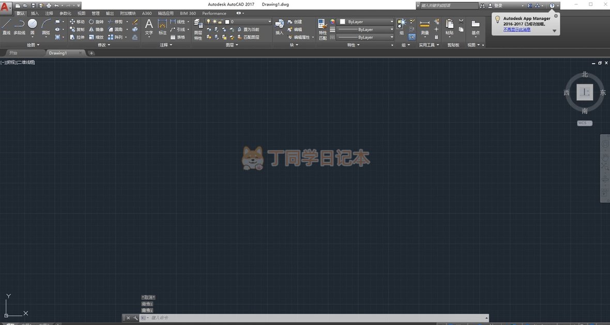Click the 文字 (Text) annotation tool
Screen dimensions: 610x325
pos(149,26)
